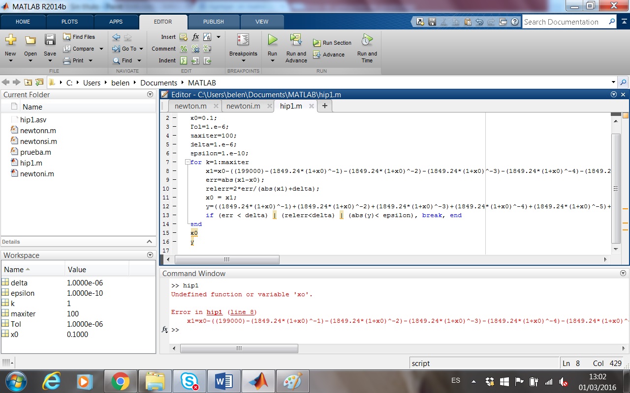Click the new shortcut icon in quick access toolbar

pos(420,22)
